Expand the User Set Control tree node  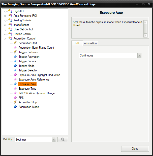point(5,30)
